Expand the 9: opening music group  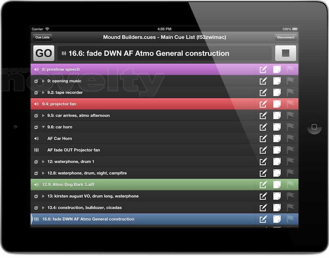click(43, 81)
